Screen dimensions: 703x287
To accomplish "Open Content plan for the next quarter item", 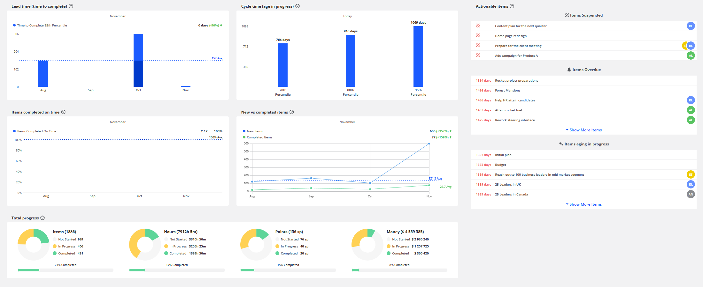I will (521, 26).
